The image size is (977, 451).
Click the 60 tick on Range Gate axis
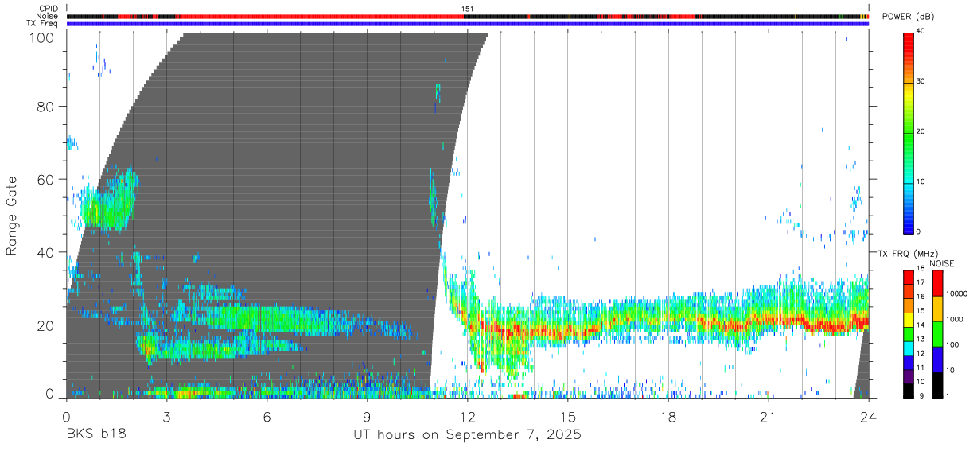45,179
